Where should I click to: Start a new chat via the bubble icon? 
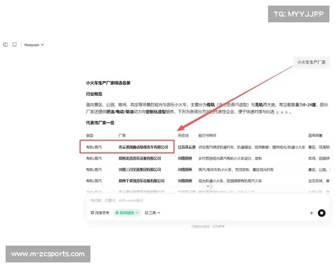pos(15,45)
